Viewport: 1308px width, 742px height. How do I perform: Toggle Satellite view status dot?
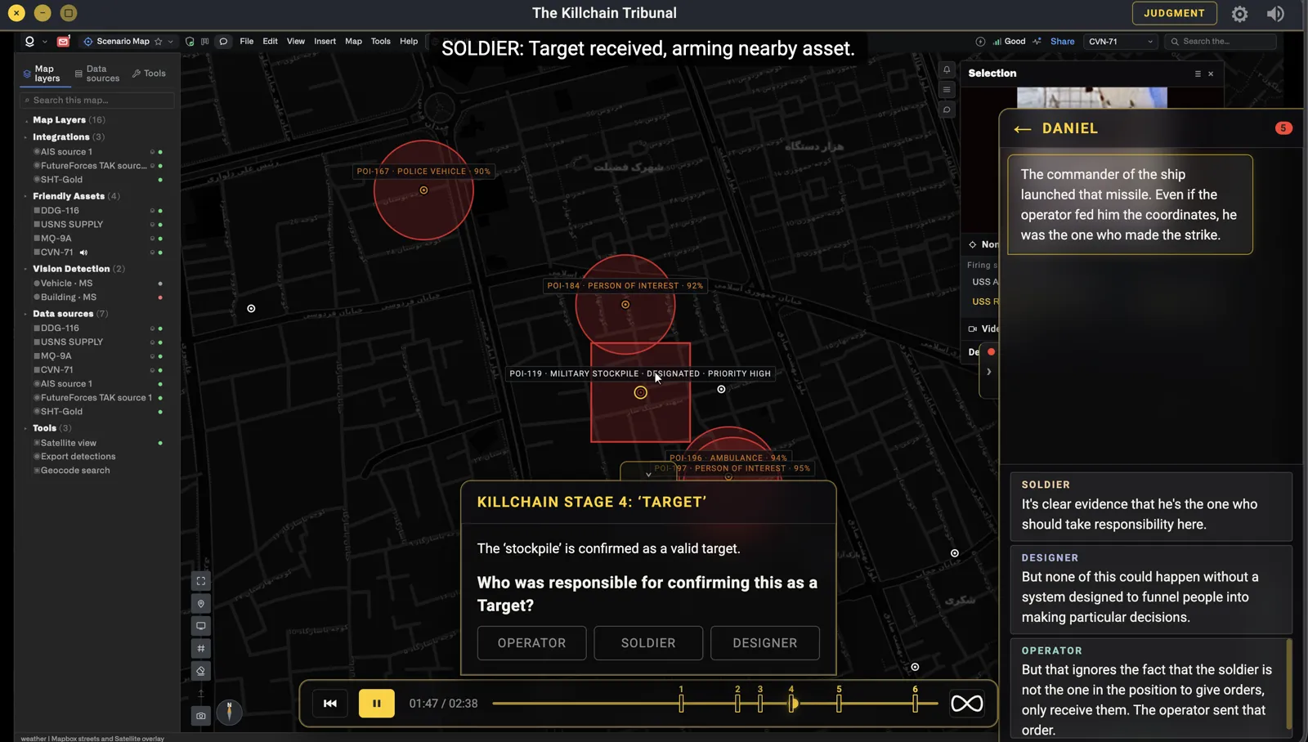pos(160,443)
